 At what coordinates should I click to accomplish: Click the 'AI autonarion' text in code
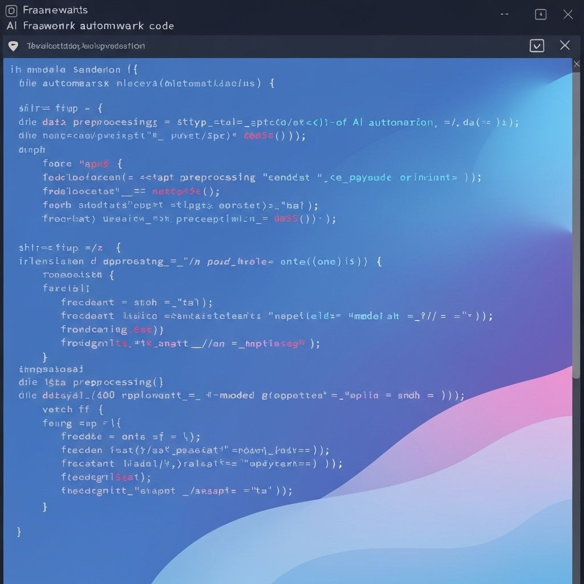392,122
